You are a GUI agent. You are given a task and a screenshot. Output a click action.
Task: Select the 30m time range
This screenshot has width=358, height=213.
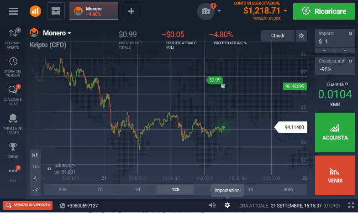tap(288, 190)
